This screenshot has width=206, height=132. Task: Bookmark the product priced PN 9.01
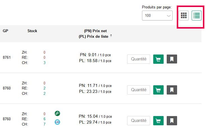[172, 59]
